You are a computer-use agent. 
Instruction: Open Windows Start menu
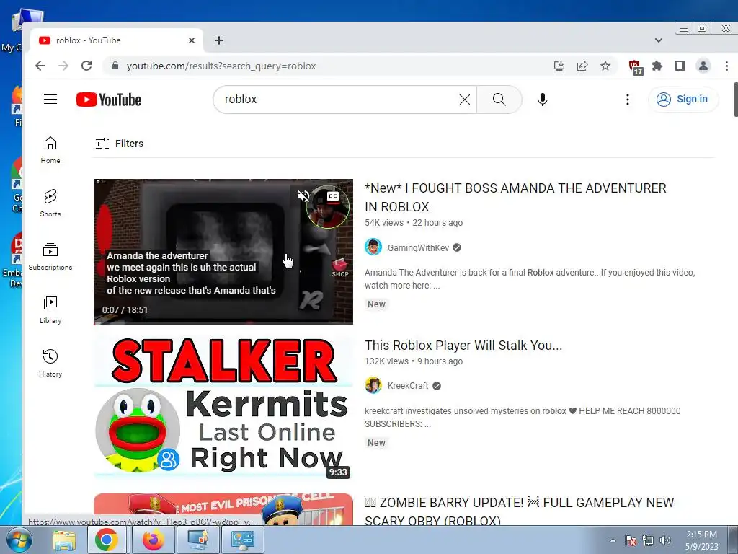[x=19, y=540]
